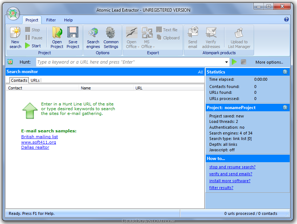The width and height of the screenshot is (297, 224).
Task: Open the www.soft411.org sample link
Action: pos(39,142)
